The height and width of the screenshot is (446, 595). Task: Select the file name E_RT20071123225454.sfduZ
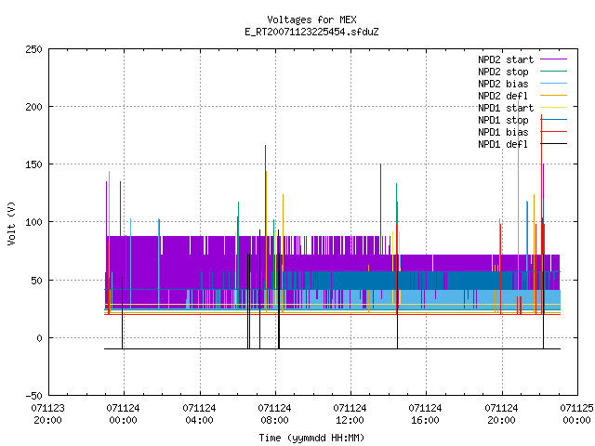pyautogui.click(x=311, y=32)
